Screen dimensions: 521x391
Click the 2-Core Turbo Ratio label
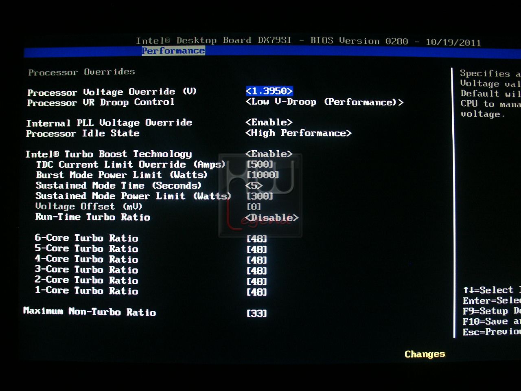pyautogui.click(x=86, y=280)
